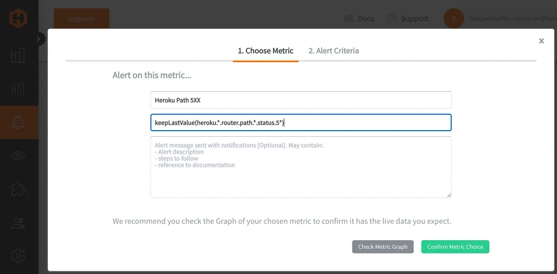Screen dimensions: 557x274
Task: Open the Dashboards bar-chart icon in sidebar
Action: (x=19, y=55)
